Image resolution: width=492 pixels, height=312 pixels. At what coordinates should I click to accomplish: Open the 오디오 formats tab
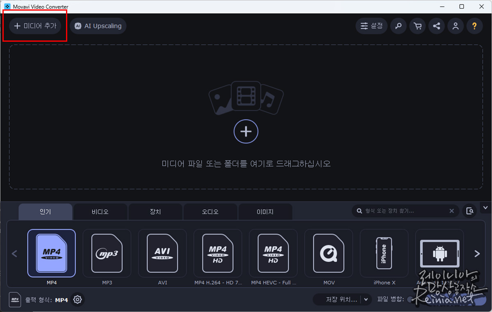point(210,211)
